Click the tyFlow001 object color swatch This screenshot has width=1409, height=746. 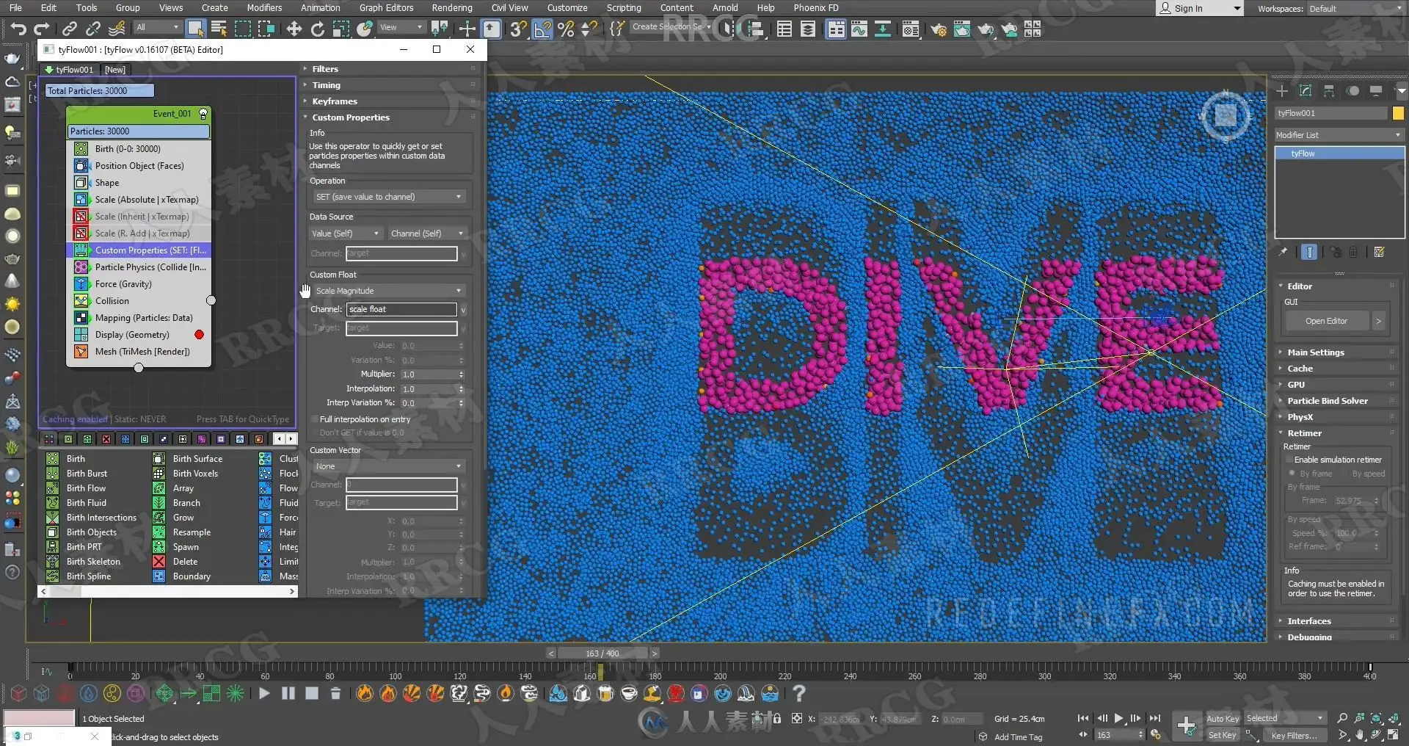[x=1398, y=113]
